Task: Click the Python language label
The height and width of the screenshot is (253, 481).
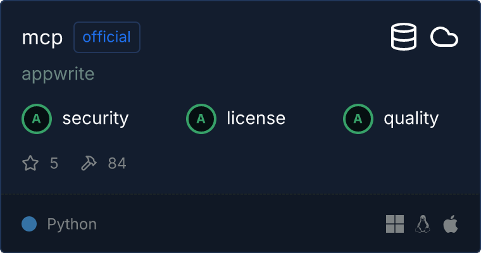Action: 72,224
